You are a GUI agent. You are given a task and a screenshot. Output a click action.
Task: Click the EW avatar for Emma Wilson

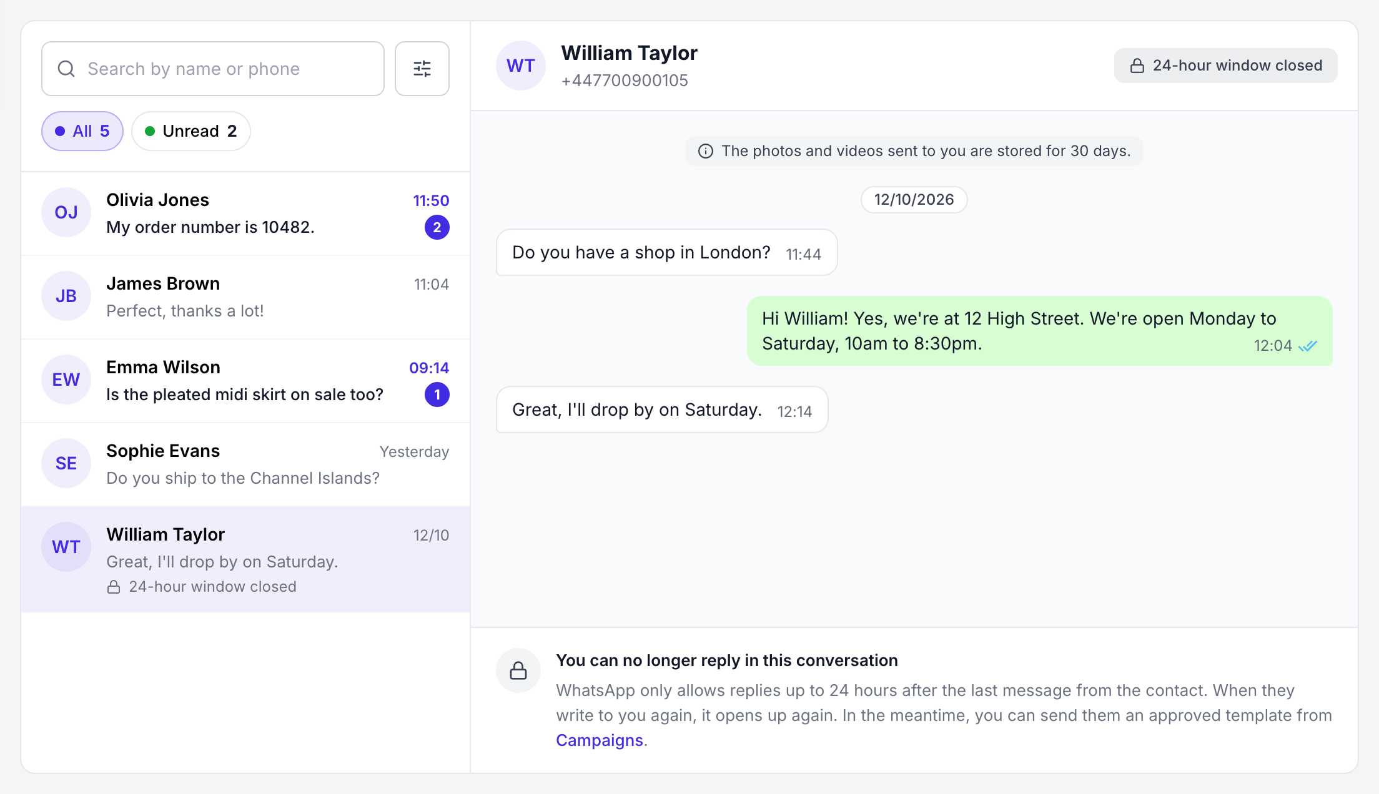(x=66, y=380)
